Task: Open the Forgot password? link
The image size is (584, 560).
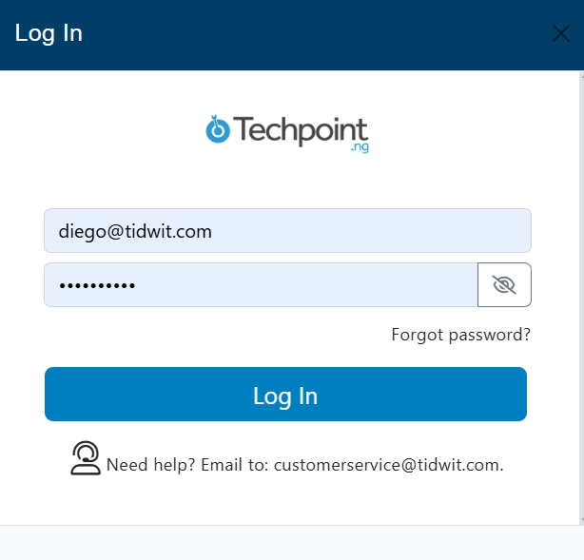Action: coord(460,335)
